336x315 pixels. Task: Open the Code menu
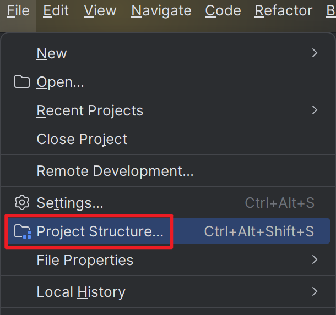click(x=223, y=10)
